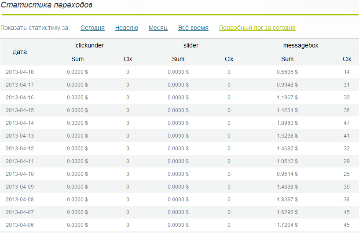Viewport: 359px width, 233px height.
Task: Select the 2013-04-12 date cell
Action: point(20,149)
